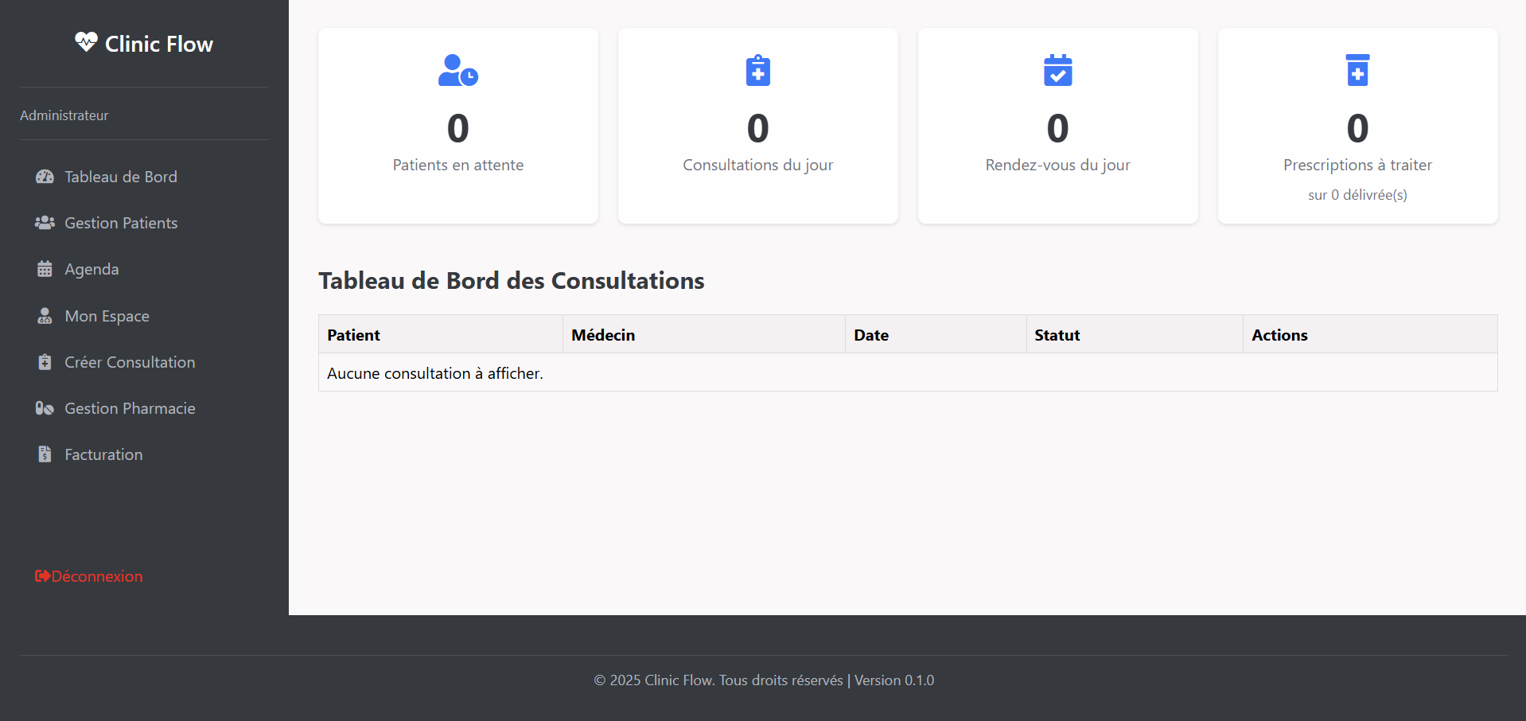Click the dashboard gauge icon beside Tableau de Bord
Screen dimensions: 1526x721
click(45, 177)
